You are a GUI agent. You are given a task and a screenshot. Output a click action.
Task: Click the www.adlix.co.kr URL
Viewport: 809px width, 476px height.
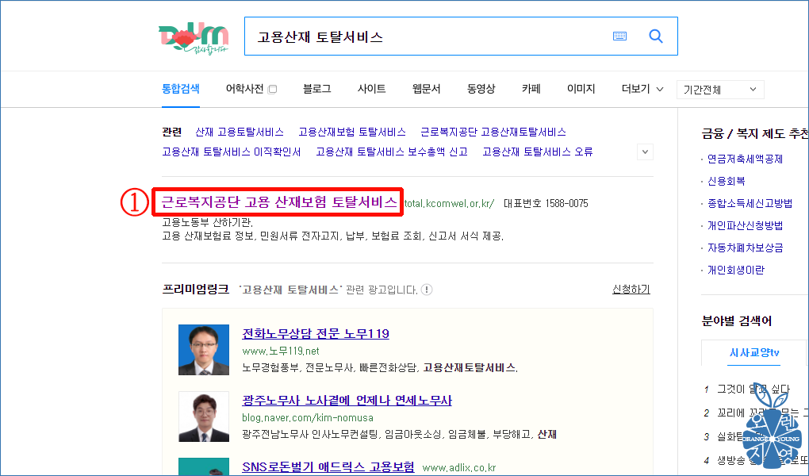[459, 468]
